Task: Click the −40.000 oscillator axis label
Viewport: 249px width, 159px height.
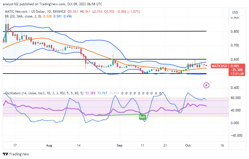Action: click(237, 135)
